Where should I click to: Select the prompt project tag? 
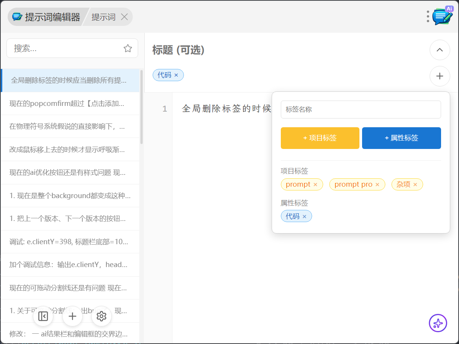click(x=298, y=184)
